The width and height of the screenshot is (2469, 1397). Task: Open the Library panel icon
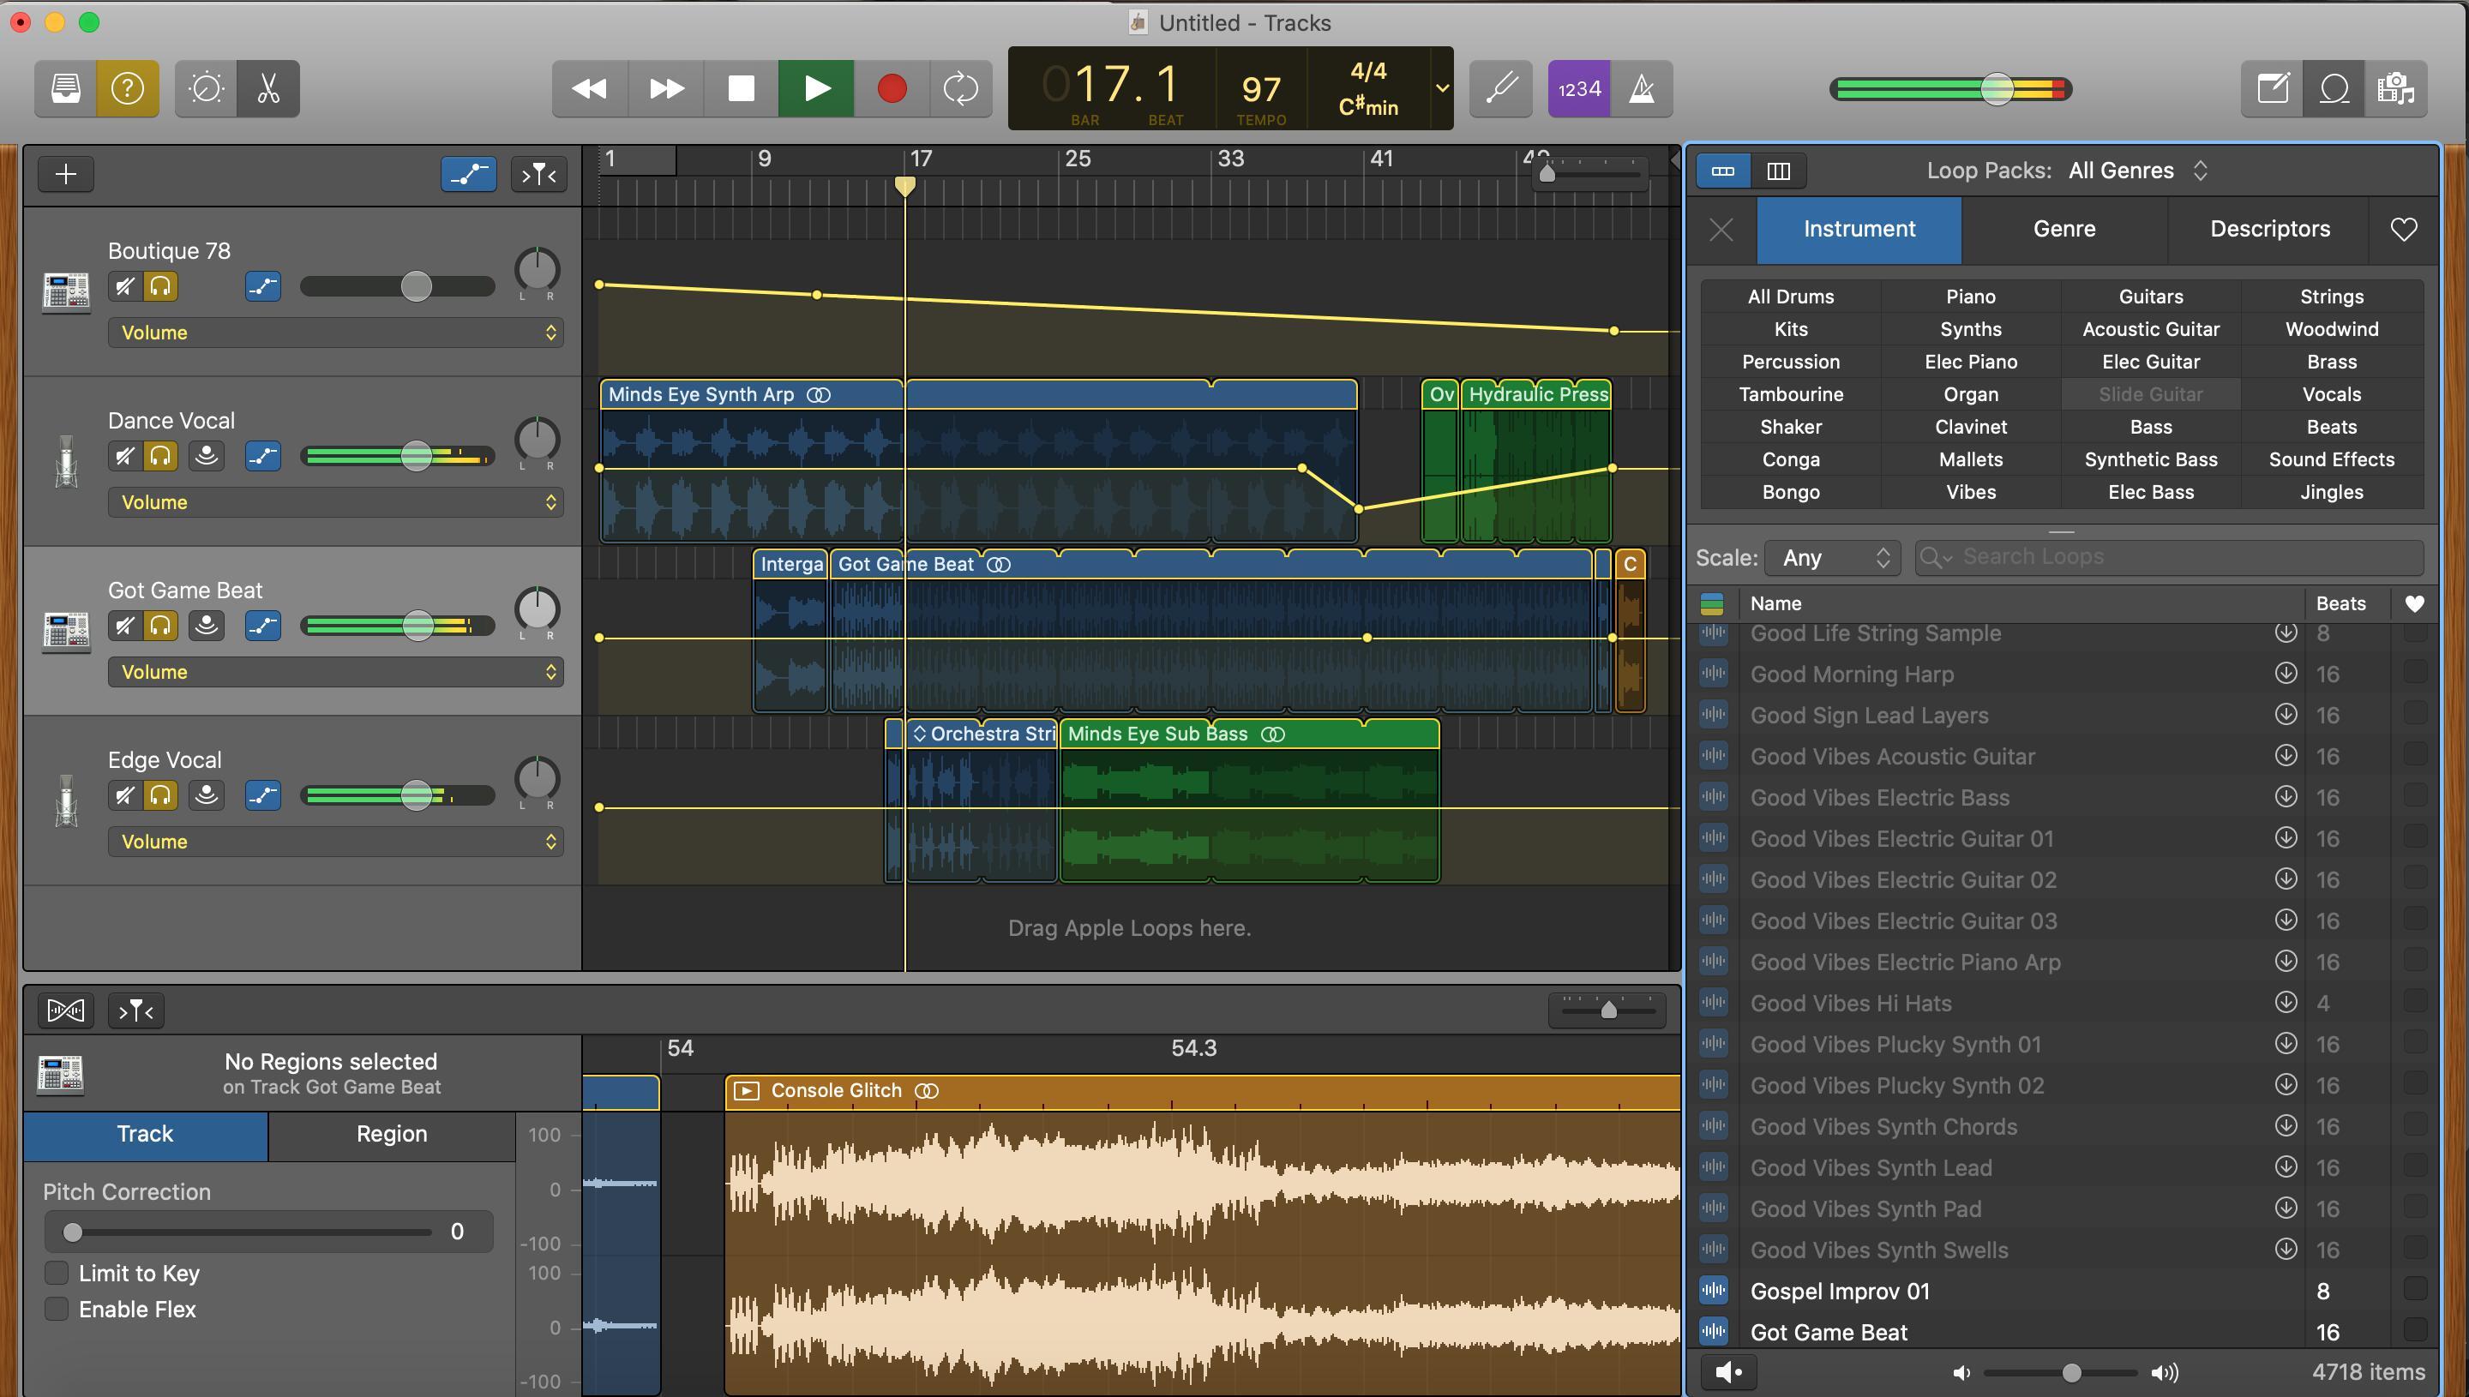point(65,88)
